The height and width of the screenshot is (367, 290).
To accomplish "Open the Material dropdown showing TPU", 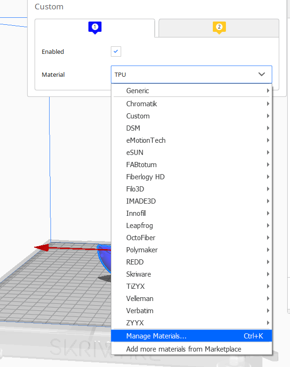I will (191, 74).
